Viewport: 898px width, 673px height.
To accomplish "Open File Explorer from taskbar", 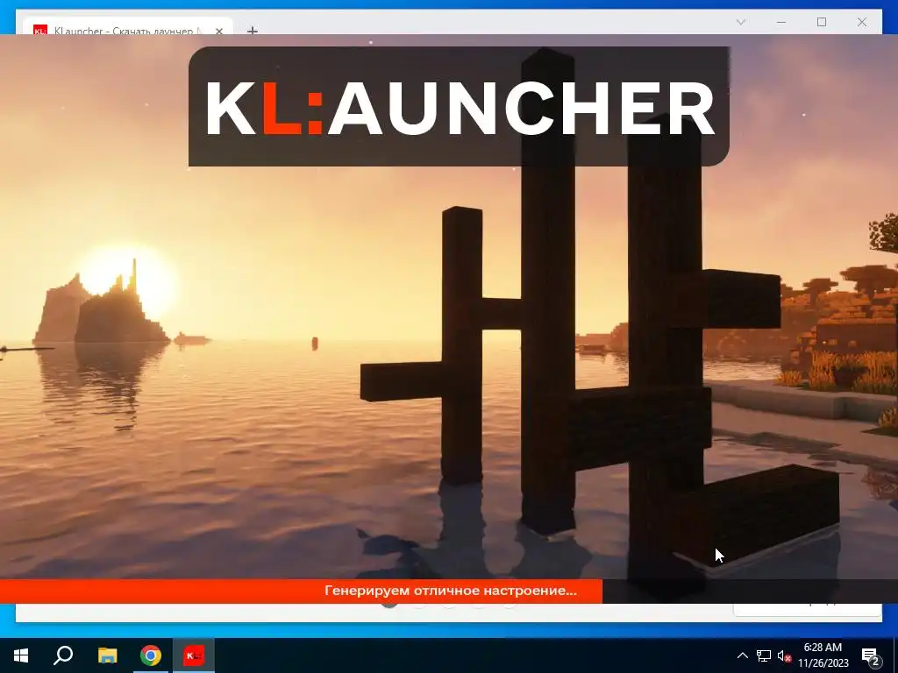I will (x=107, y=655).
